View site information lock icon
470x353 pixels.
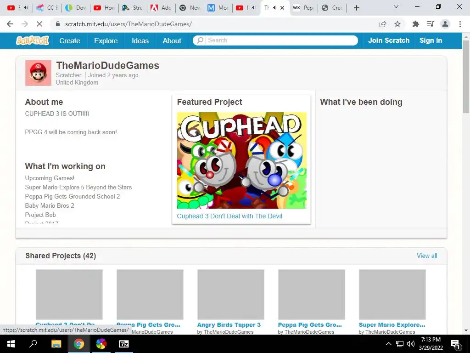click(x=58, y=24)
